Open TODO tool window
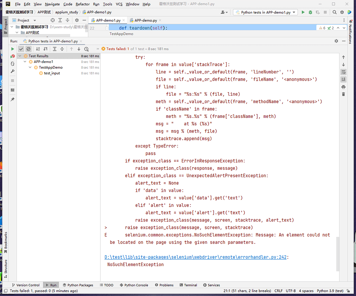The width and height of the screenshot is (356, 296). (x=106, y=285)
